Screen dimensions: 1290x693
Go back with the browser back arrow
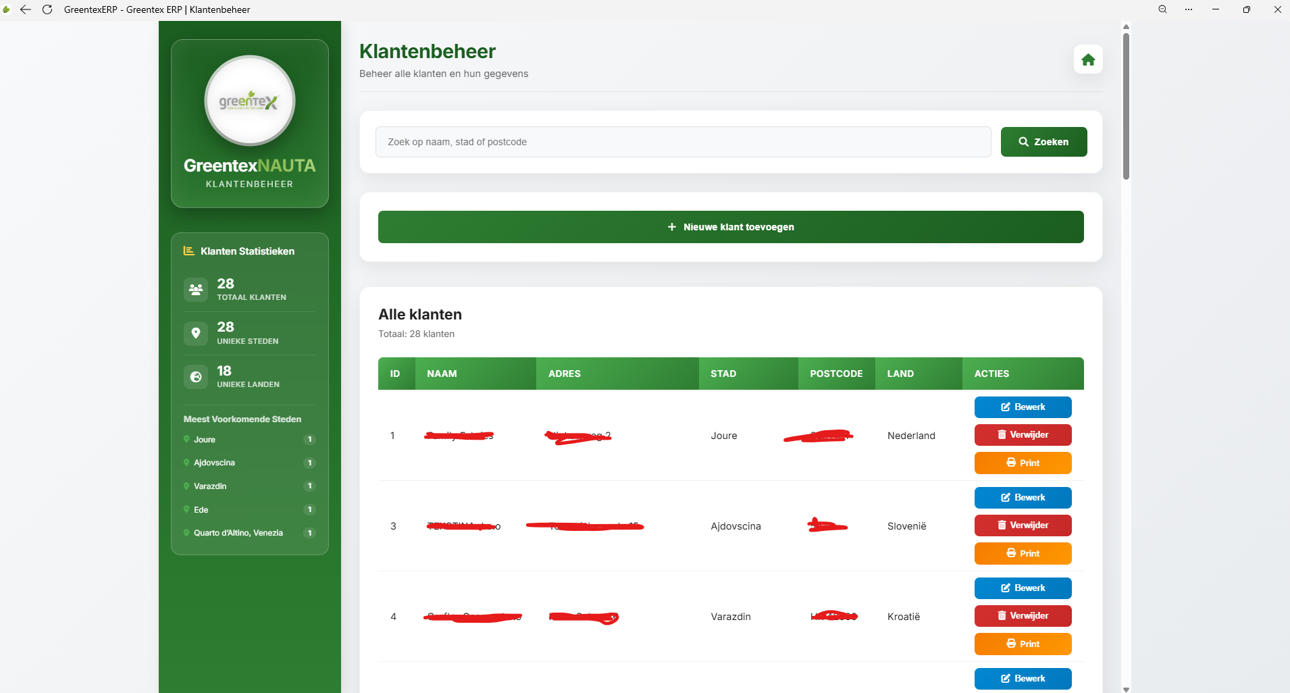tap(26, 9)
